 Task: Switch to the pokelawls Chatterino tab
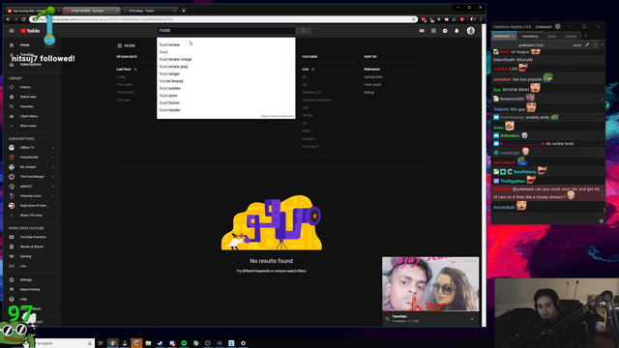click(x=502, y=36)
